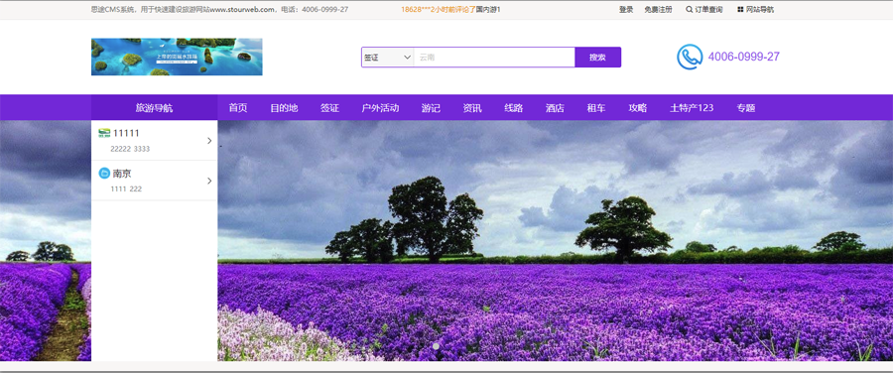Click the blue telephone icon
This screenshot has height=373, width=893.
pos(690,57)
